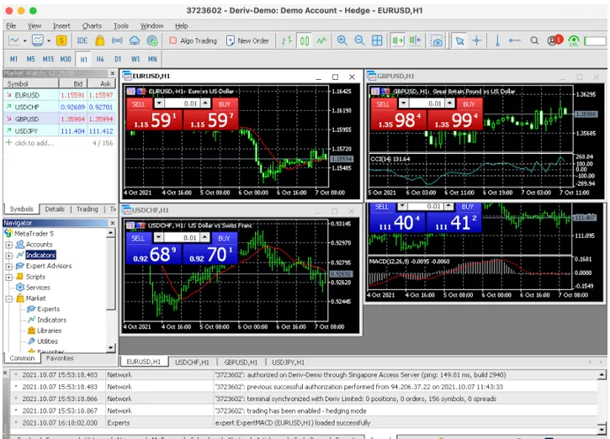
Task: Click Navigator scrollbar down arrow
Action: tap(111, 347)
